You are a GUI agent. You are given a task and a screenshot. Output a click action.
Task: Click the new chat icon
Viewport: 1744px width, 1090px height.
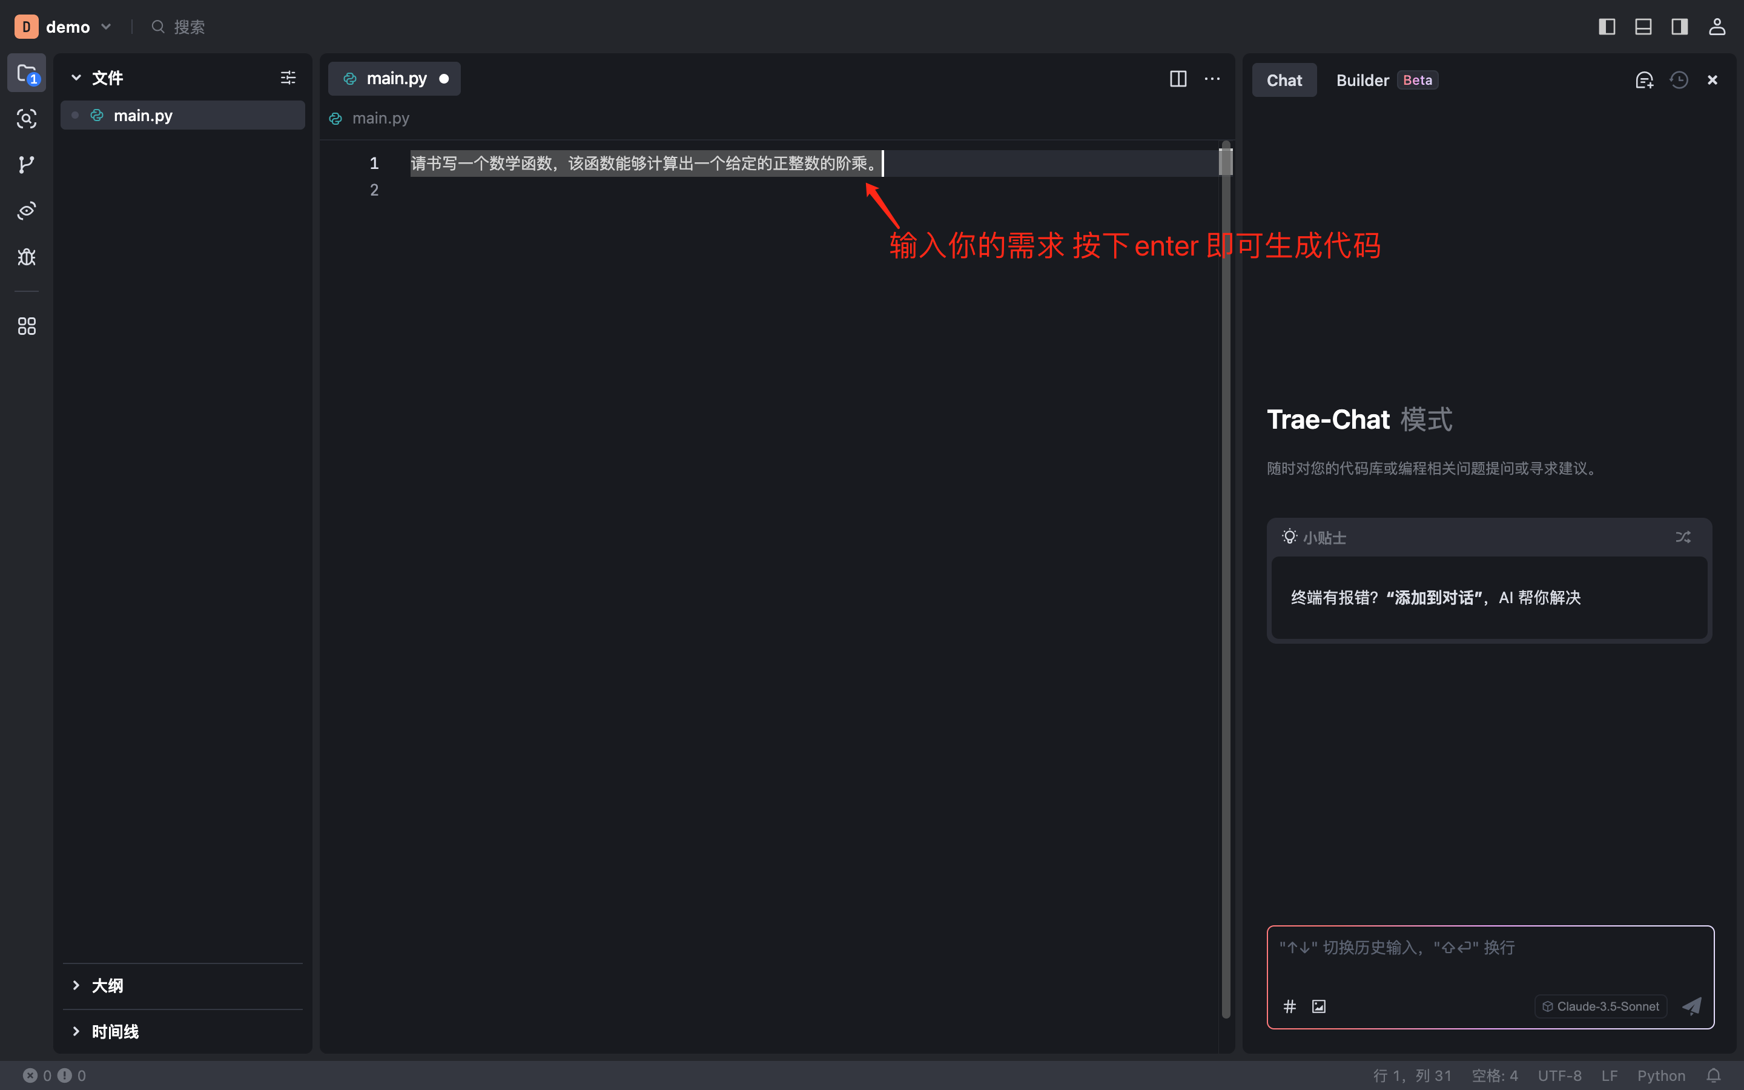(x=1644, y=80)
